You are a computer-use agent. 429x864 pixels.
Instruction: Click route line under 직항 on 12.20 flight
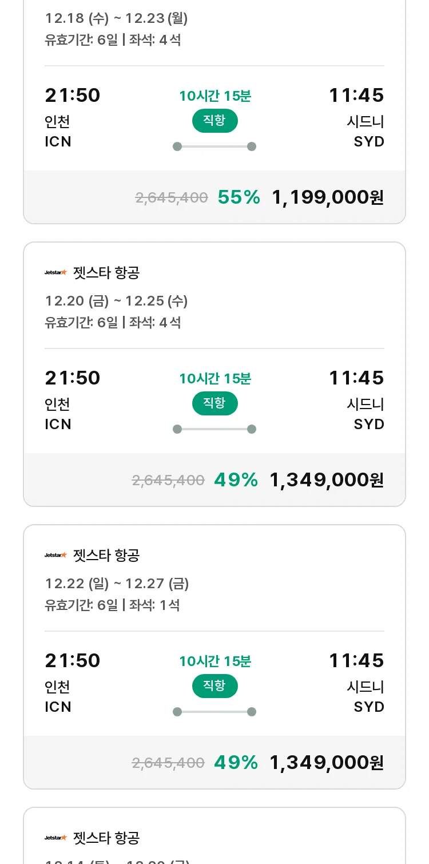[x=214, y=429]
